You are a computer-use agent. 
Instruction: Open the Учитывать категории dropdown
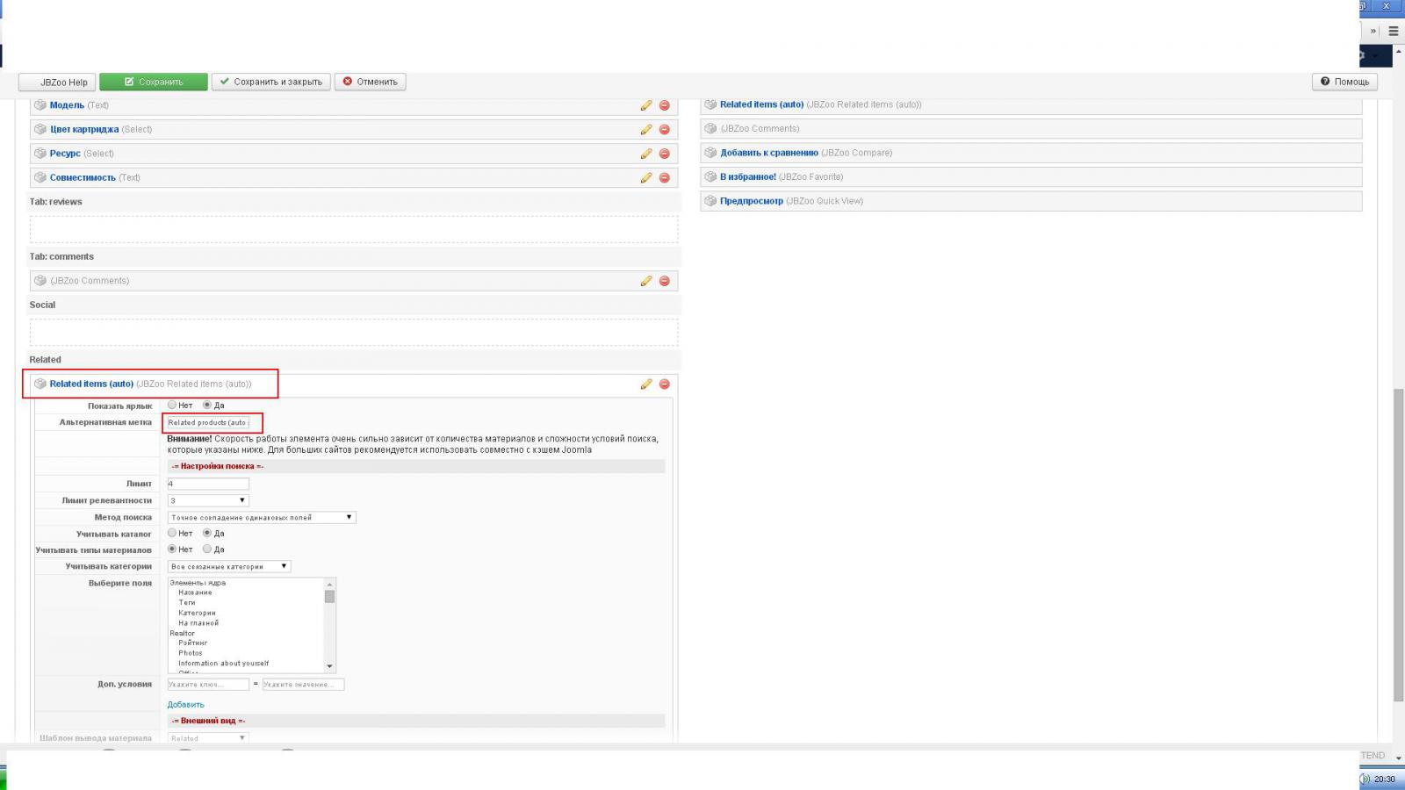tap(228, 566)
